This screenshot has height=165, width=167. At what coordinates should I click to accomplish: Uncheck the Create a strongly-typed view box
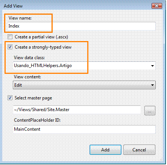click(10, 47)
